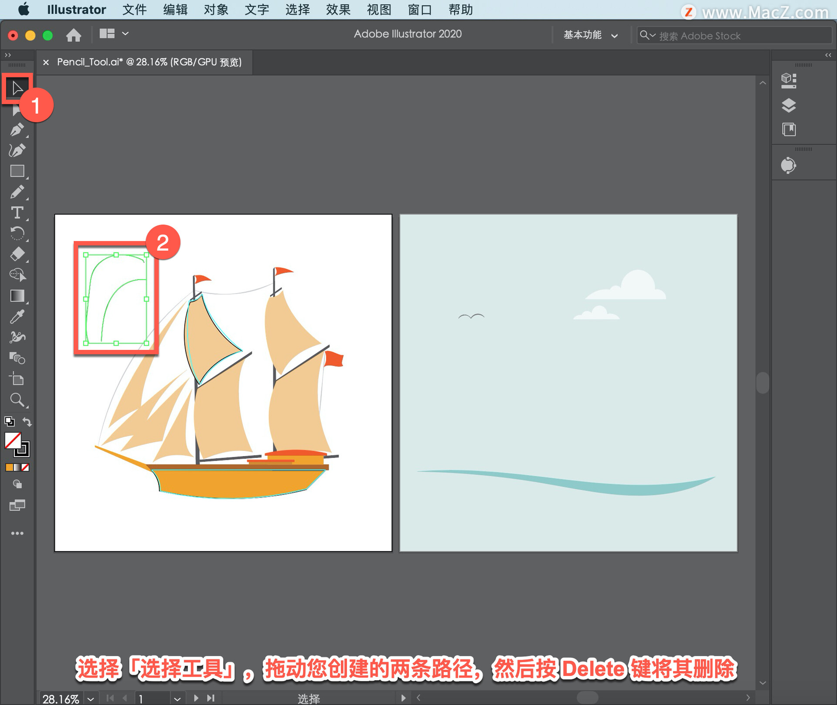837x705 pixels.
Task: Open status bar display options triangle
Action: (x=403, y=698)
